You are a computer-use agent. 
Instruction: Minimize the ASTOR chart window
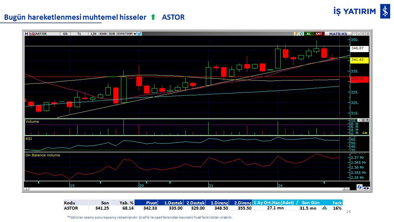(359, 34)
